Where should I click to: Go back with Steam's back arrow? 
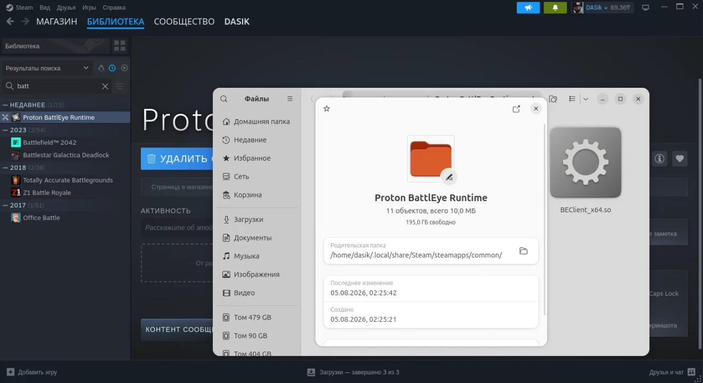[x=10, y=21]
